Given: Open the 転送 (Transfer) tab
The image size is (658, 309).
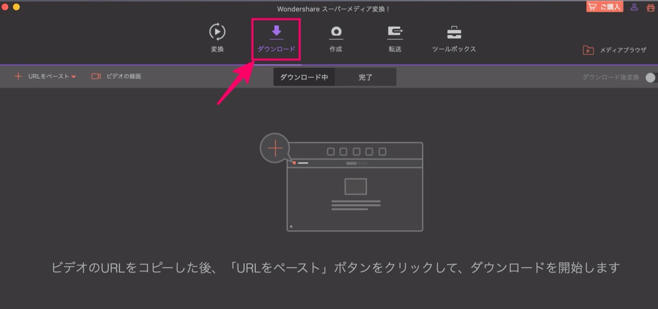Looking at the screenshot, I should click(x=395, y=38).
